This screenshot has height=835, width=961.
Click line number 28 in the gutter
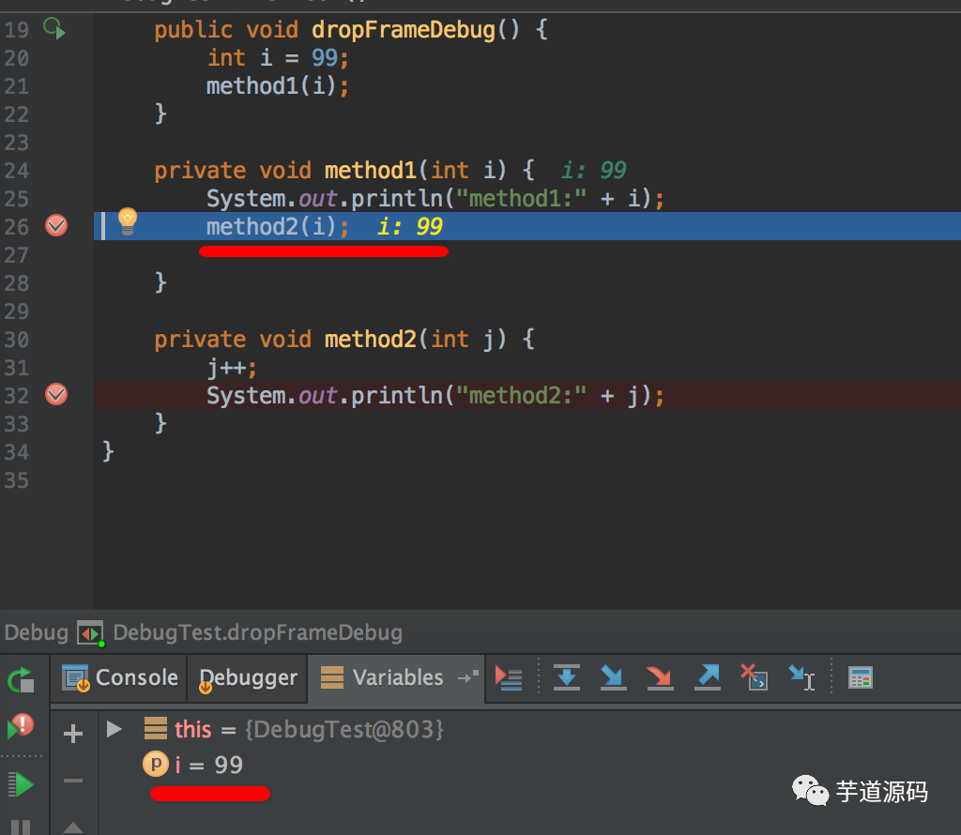17,283
